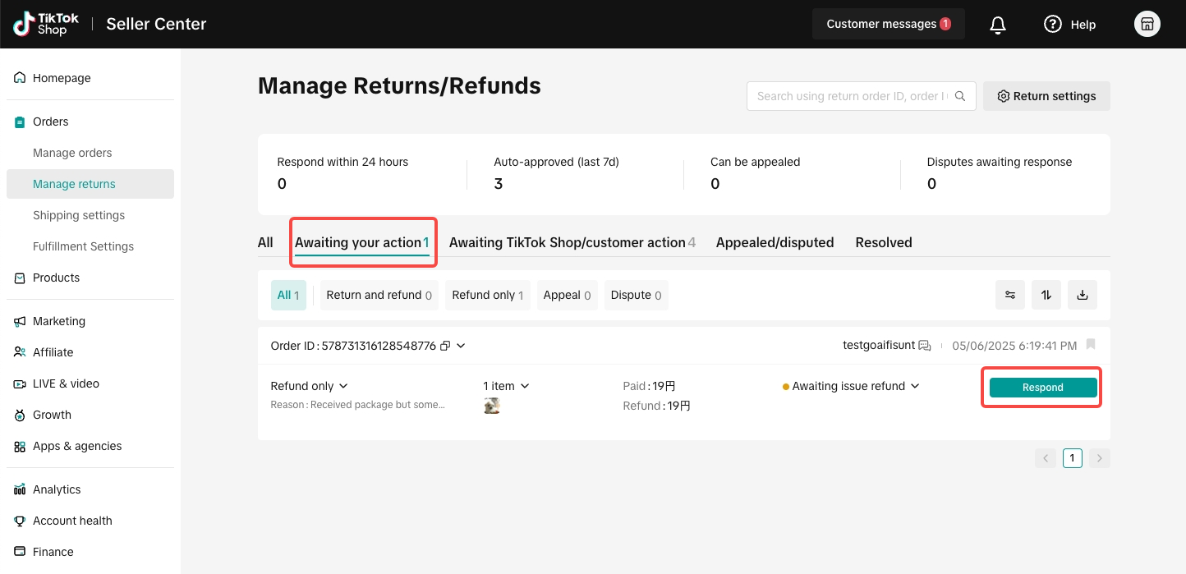This screenshot has width=1186, height=574.
Task: Click the product thumbnail image
Action: click(x=492, y=406)
